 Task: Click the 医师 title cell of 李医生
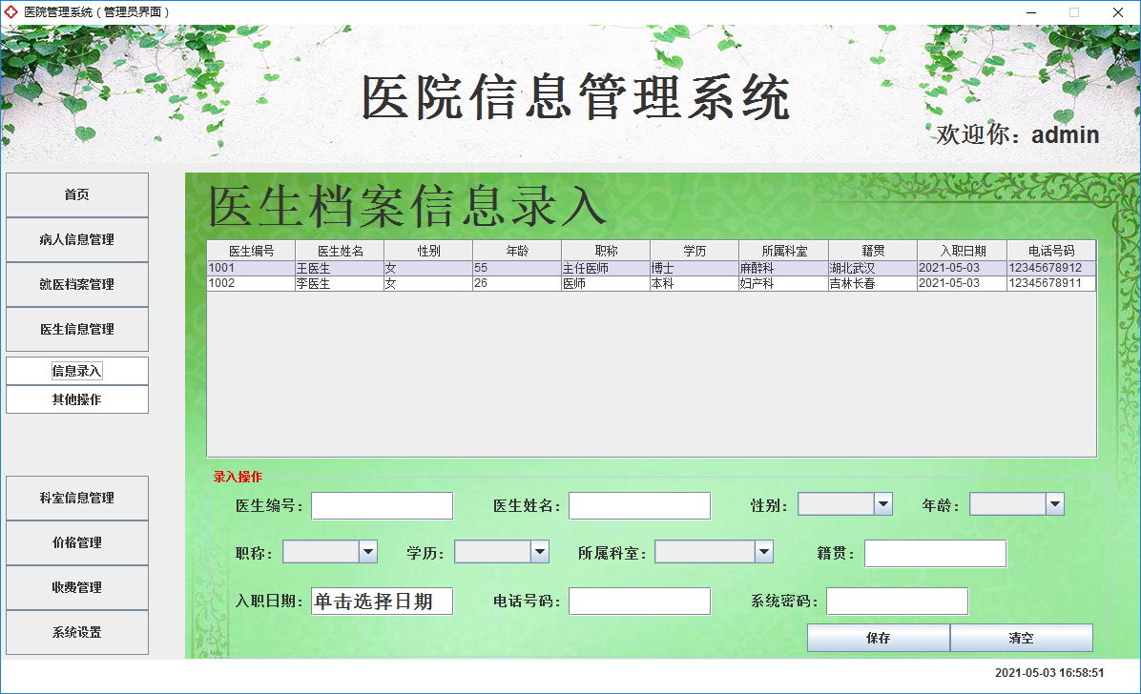tap(606, 284)
